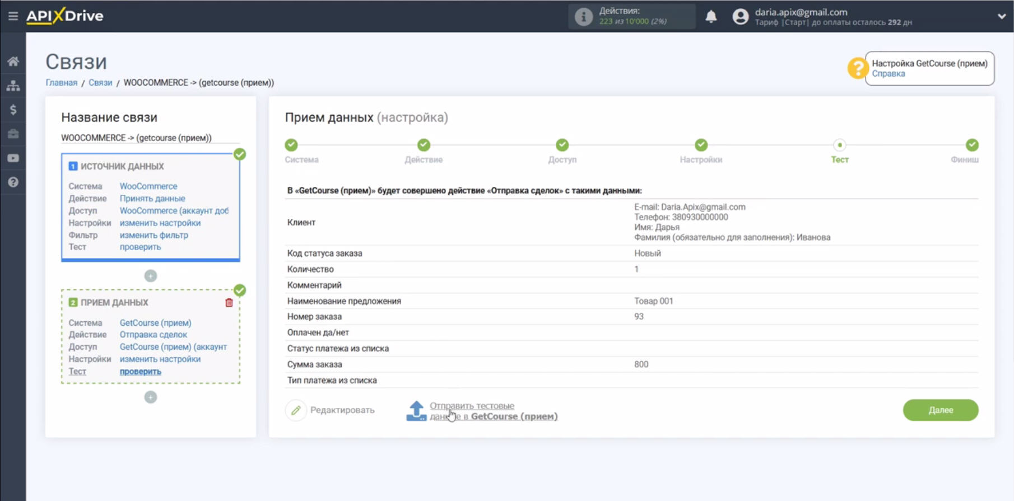Open the briefcase sidebar icon

13,134
